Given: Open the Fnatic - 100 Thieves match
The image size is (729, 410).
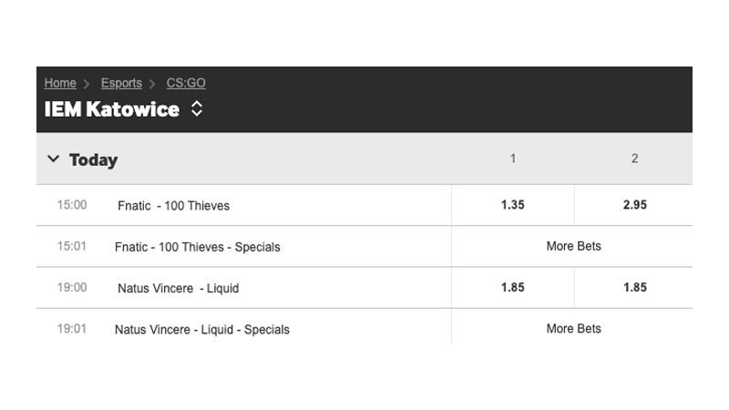Looking at the screenshot, I should [173, 206].
